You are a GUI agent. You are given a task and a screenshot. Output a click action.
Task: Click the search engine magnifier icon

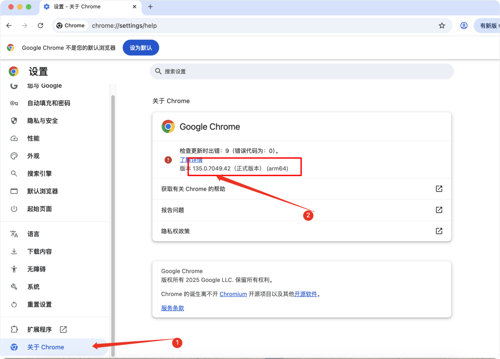[x=14, y=173]
